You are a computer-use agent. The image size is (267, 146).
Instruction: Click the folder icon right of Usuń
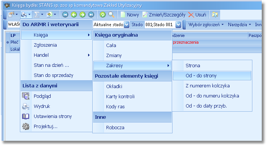coord(215,15)
